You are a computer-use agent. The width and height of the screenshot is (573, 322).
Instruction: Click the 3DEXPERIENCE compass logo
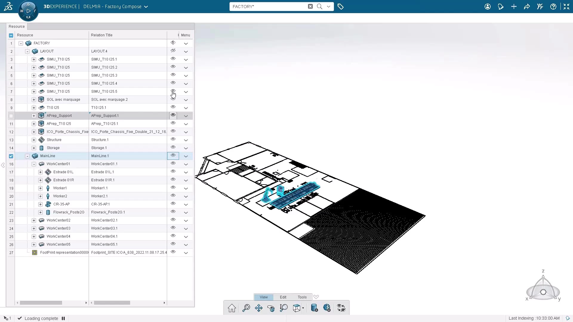28,11
